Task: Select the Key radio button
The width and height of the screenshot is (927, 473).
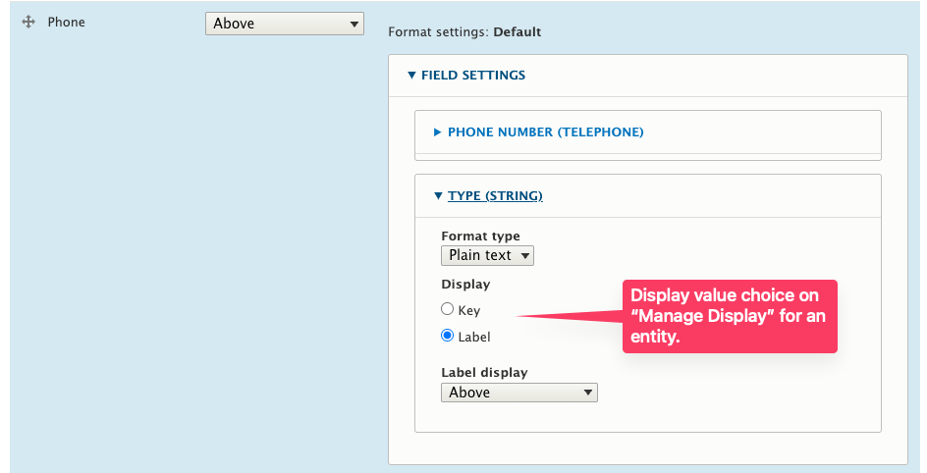Action: tap(448, 309)
